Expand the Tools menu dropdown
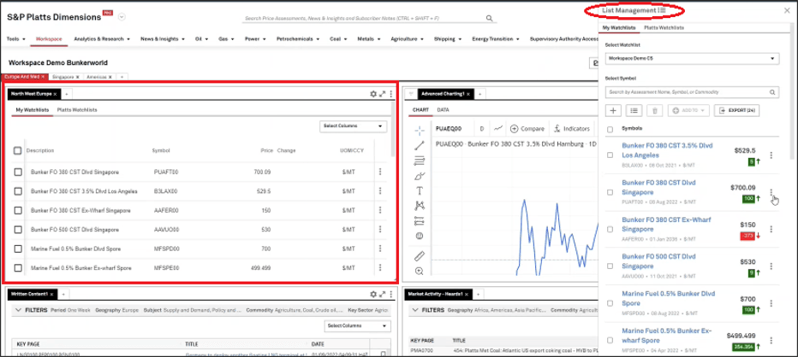The width and height of the screenshot is (798, 357). click(15, 38)
